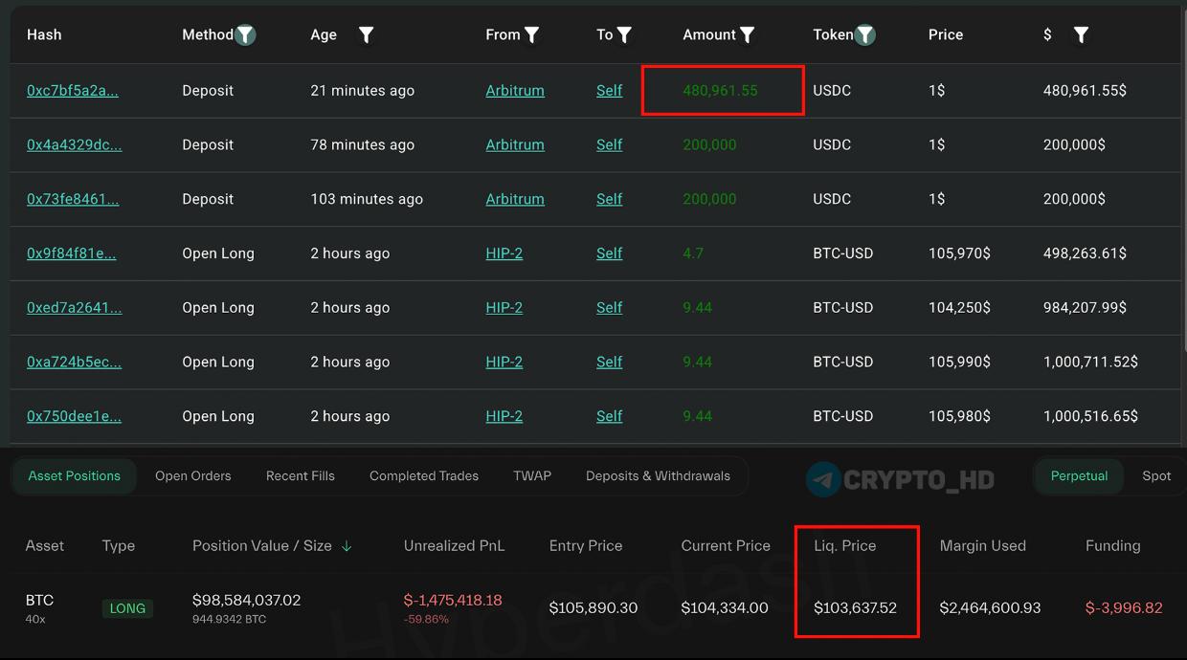
Task: Click Arbitrum link in the 103 minutes ago row
Action: (x=515, y=200)
